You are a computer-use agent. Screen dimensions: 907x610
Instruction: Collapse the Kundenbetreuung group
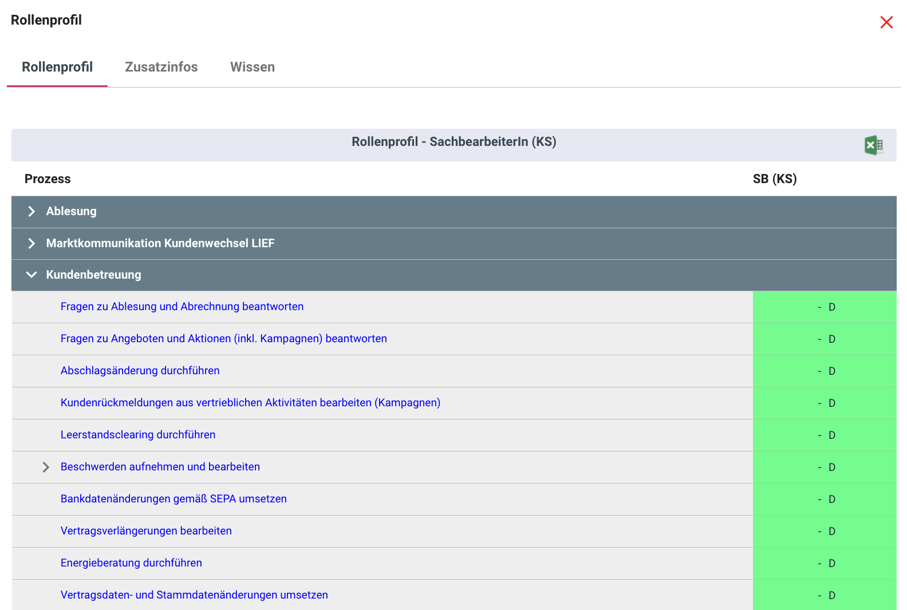click(31, 275)
